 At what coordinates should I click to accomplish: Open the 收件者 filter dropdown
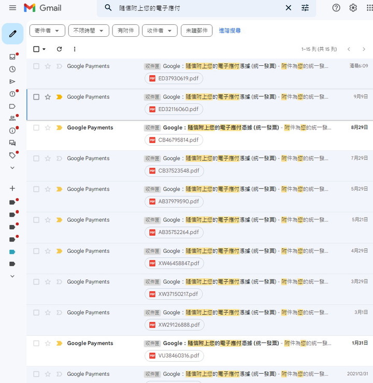[x=160, y=31]
